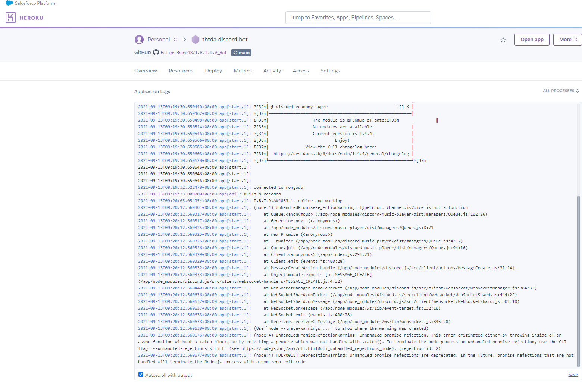Refresh the main branch badge
This screenshot has height=385, width=582.
241,52
